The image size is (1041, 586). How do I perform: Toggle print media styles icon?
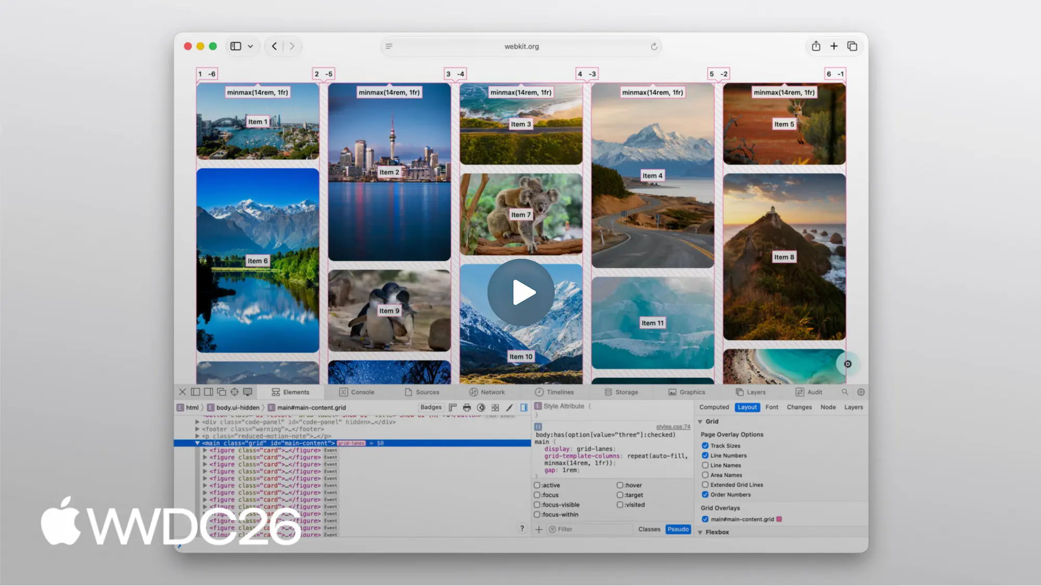click(467, 407)
